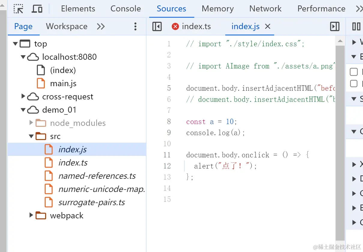This screenshot has width=363, height=252.
Task: Click the editor vertical scrollbar up arrow
Action: point(340,41)
